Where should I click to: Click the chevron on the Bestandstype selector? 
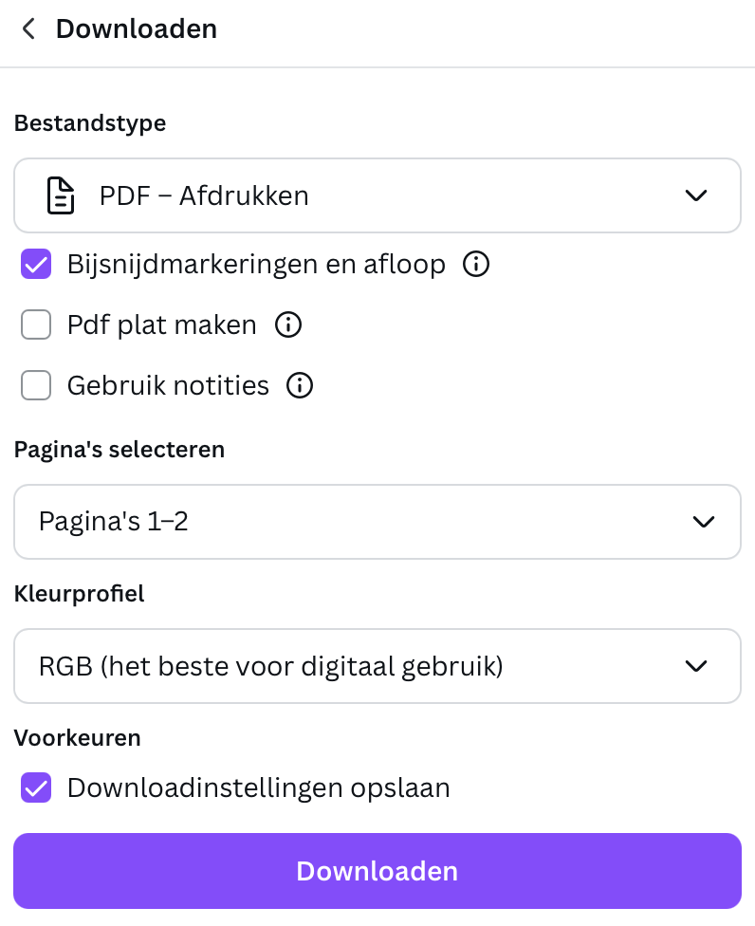(696, 195)
